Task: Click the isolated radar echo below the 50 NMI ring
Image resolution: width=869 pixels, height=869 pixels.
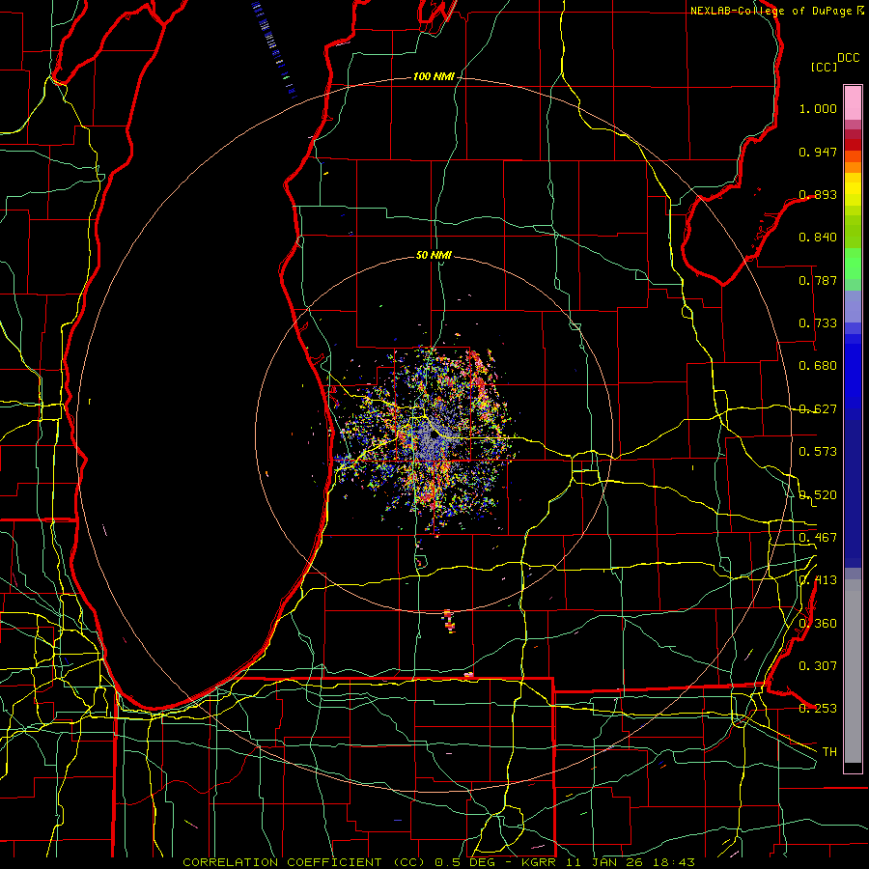Action: click(449, 621)
